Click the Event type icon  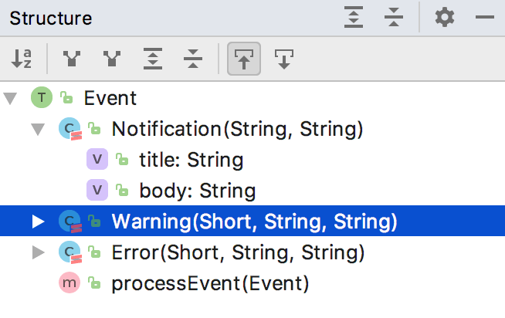pos(42,97)
